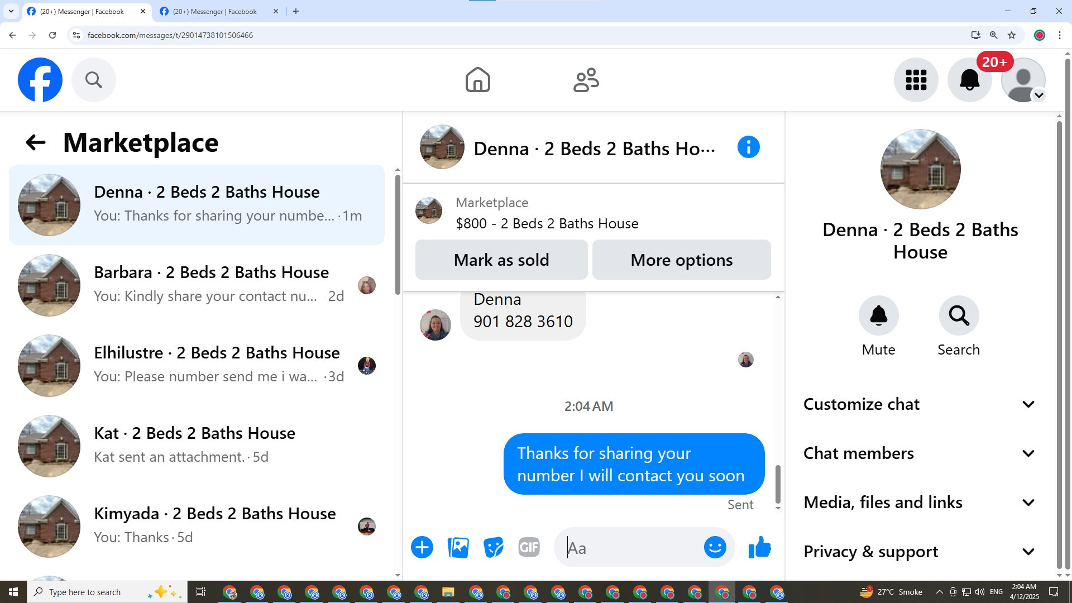Click the Mute label in info panel
This screenshot has width=1072, height=603.
coord(879,350)
